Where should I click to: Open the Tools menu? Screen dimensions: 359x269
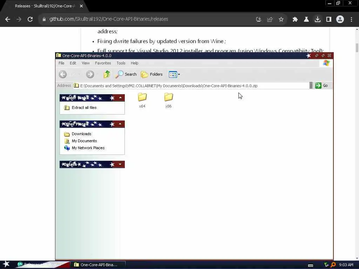pos(121,63)
